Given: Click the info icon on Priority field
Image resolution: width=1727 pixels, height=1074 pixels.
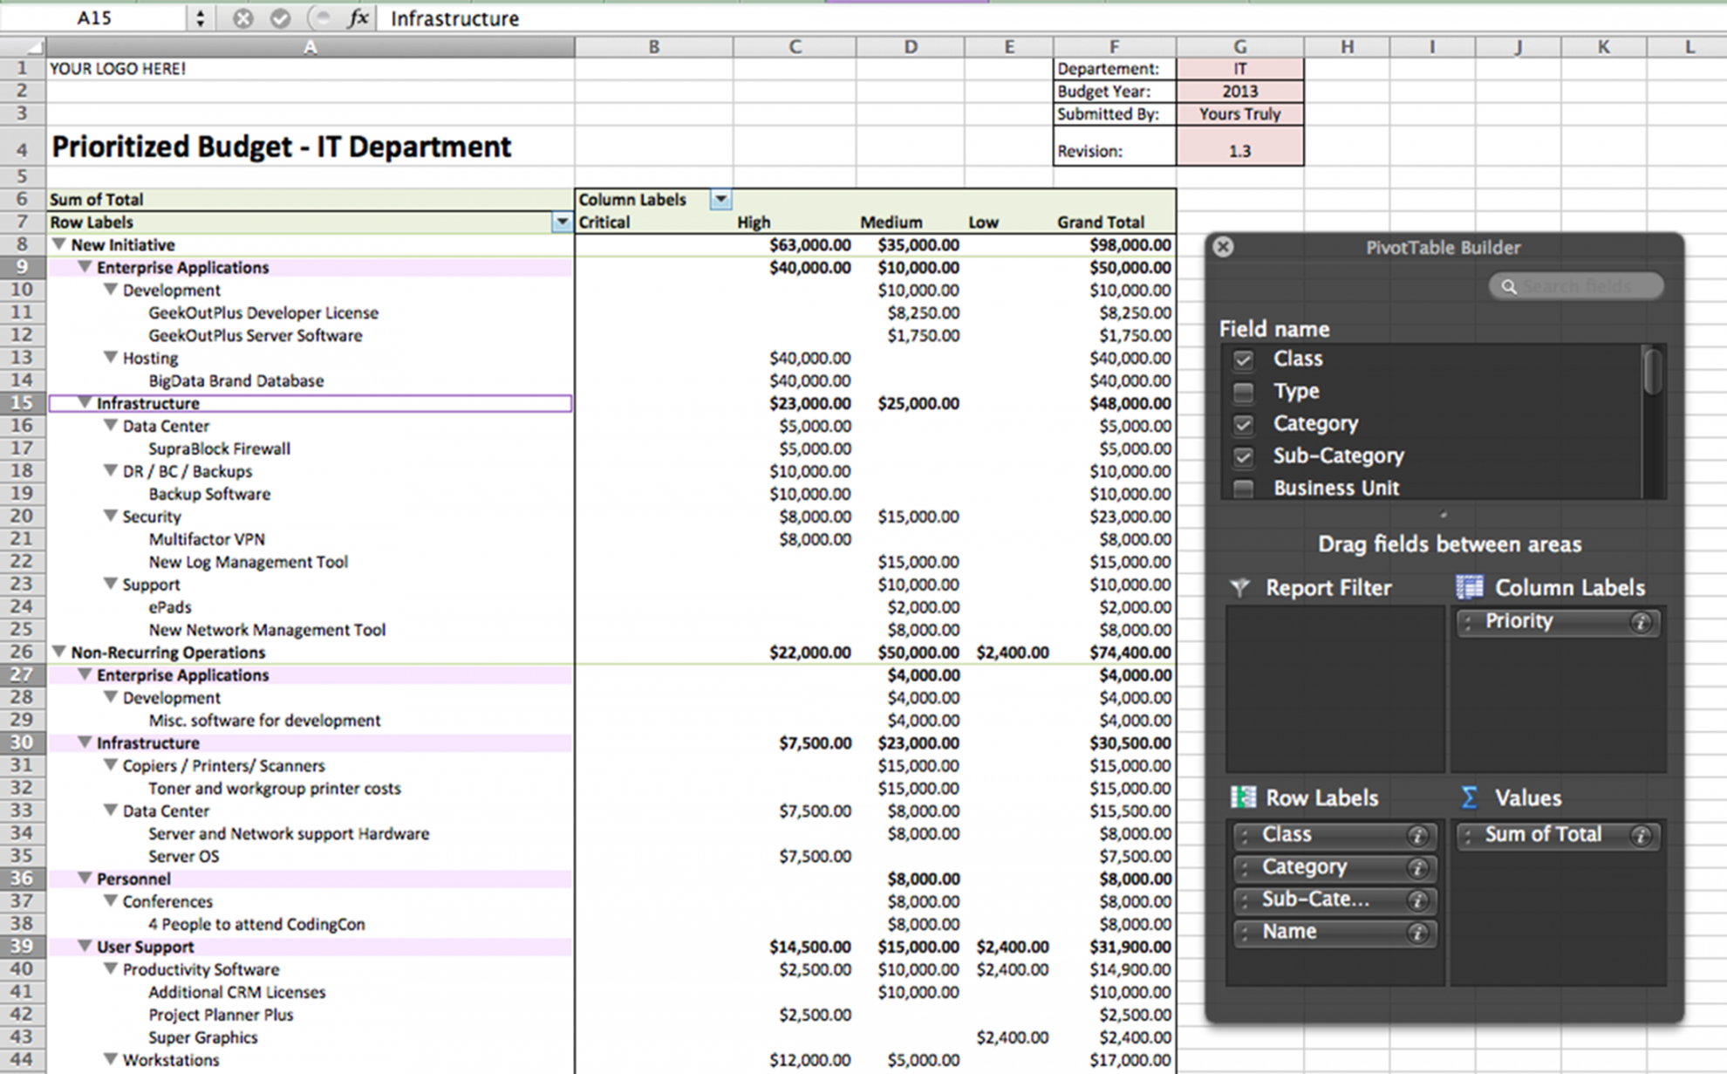Looking at the screenshot, I should click(1641, 622).
